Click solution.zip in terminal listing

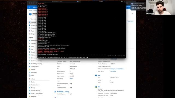42,5
